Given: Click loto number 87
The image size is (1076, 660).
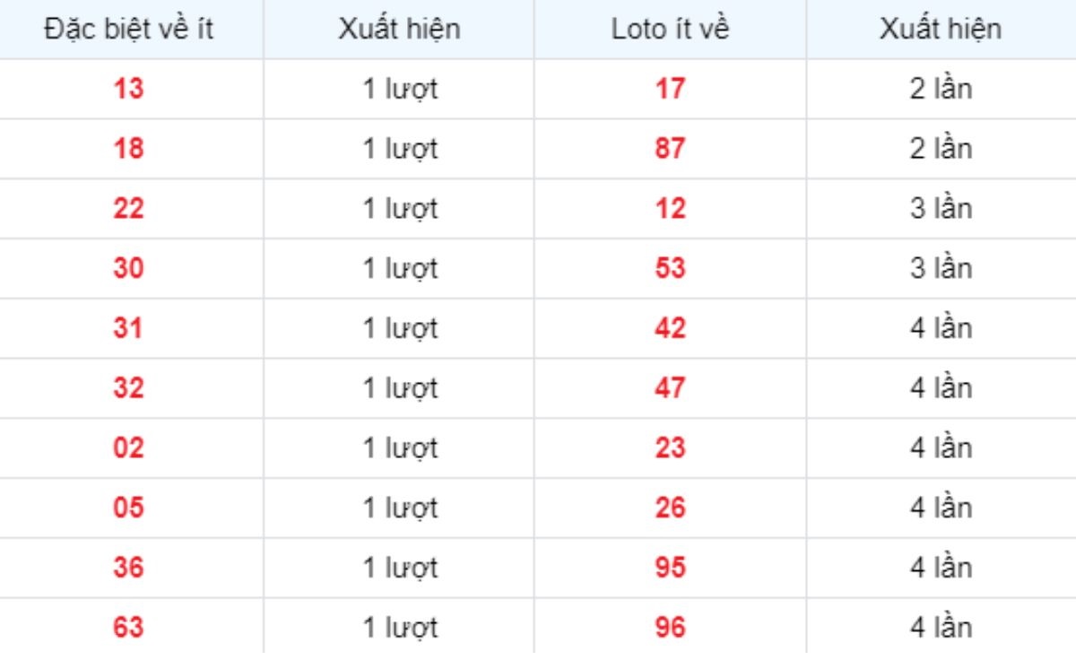Looking at the screenshot, I should pyautogui.click(x=670, y=149).
